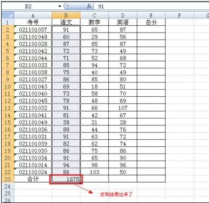
Task: Select the English score 96
Action: click(x=123, y=165)
